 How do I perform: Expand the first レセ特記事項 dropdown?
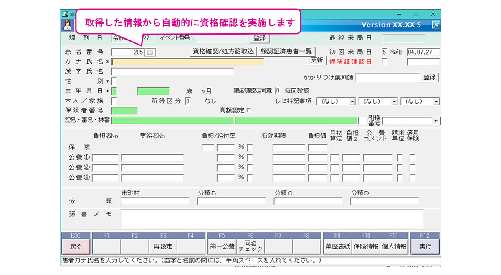coord(352,102)
